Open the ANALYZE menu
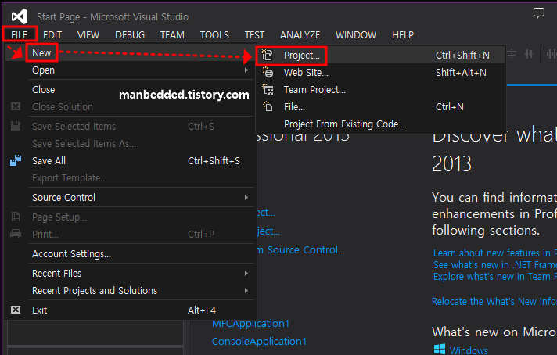The height and width of the screenshot is (355, 557). [x=300, y=34]
